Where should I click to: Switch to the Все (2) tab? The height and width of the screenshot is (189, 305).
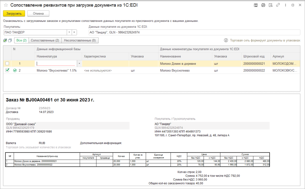21,40
